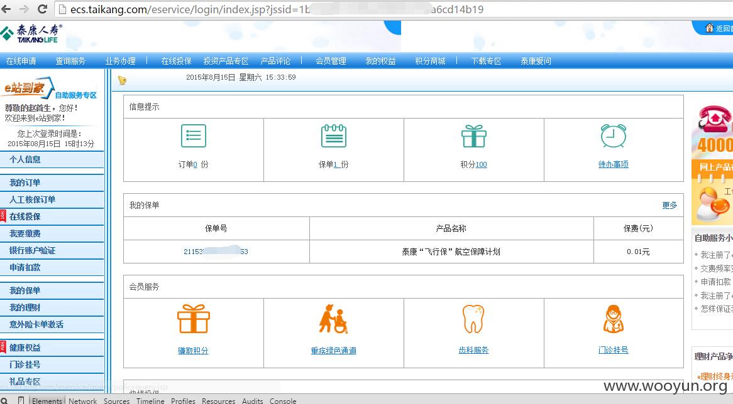Open 礼品专区 in the sidebar
Image resolution: width=733 pixels, height=404 pixels.
click(52, 381)
